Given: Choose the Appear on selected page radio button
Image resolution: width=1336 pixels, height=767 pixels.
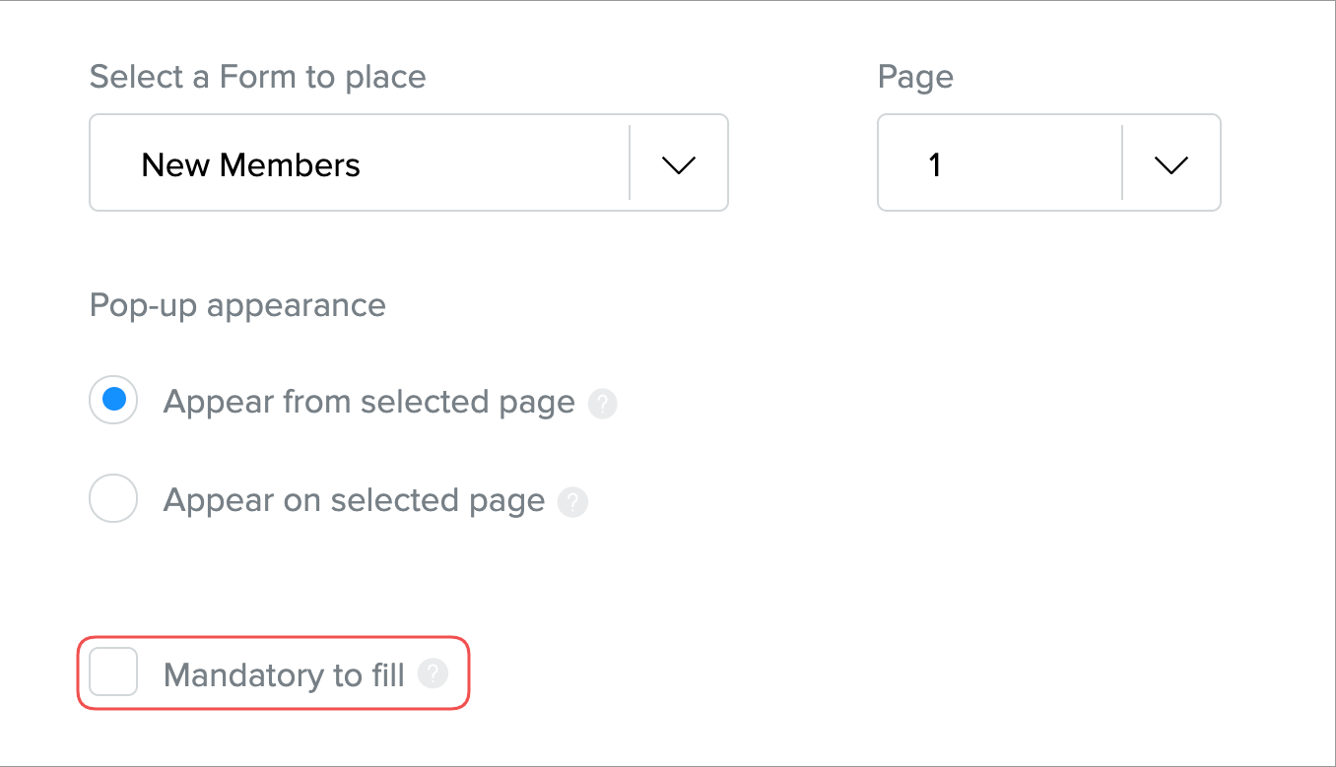Looking at the screenshot, I should 113,500.
